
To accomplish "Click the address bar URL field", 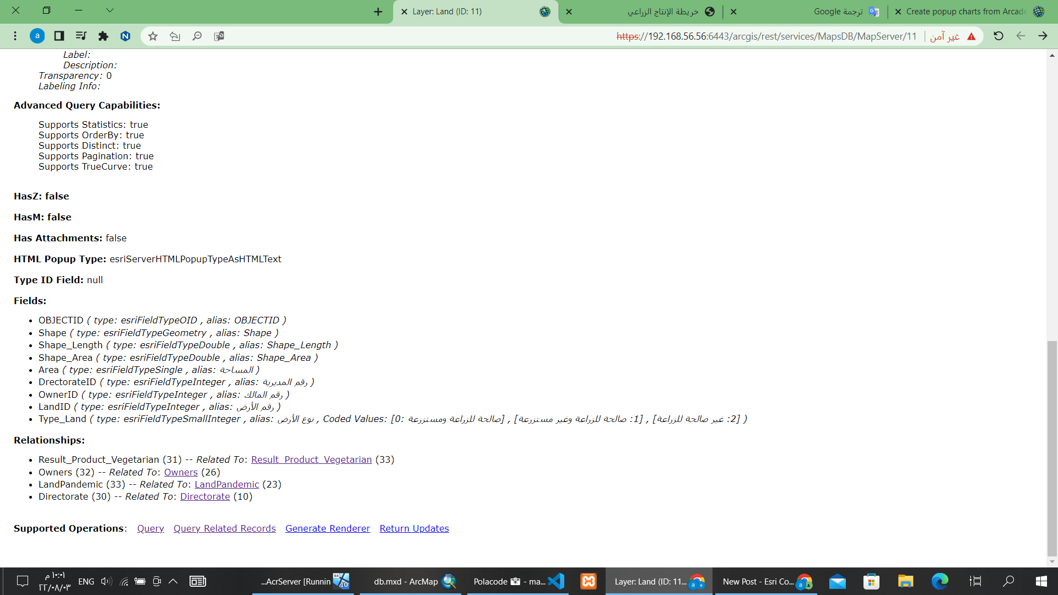I will [766, 36].
